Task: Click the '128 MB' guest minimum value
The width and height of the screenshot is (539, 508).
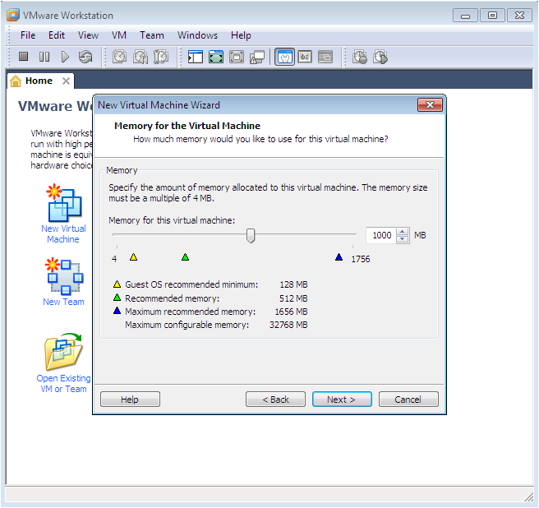Action: 293,284
